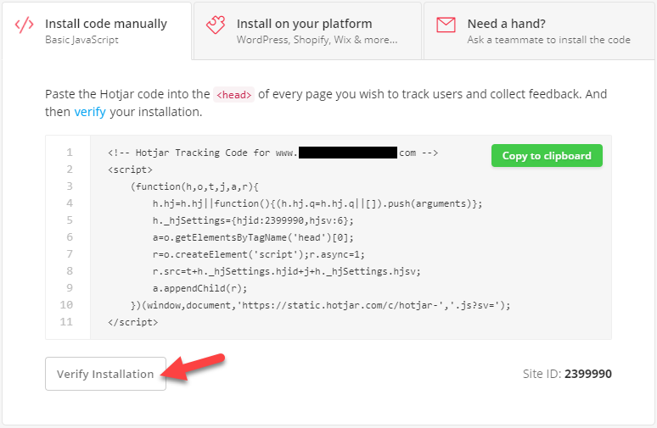Click the <head> code tag
Viewport: 657px width, 428px height.
point(233,95)
